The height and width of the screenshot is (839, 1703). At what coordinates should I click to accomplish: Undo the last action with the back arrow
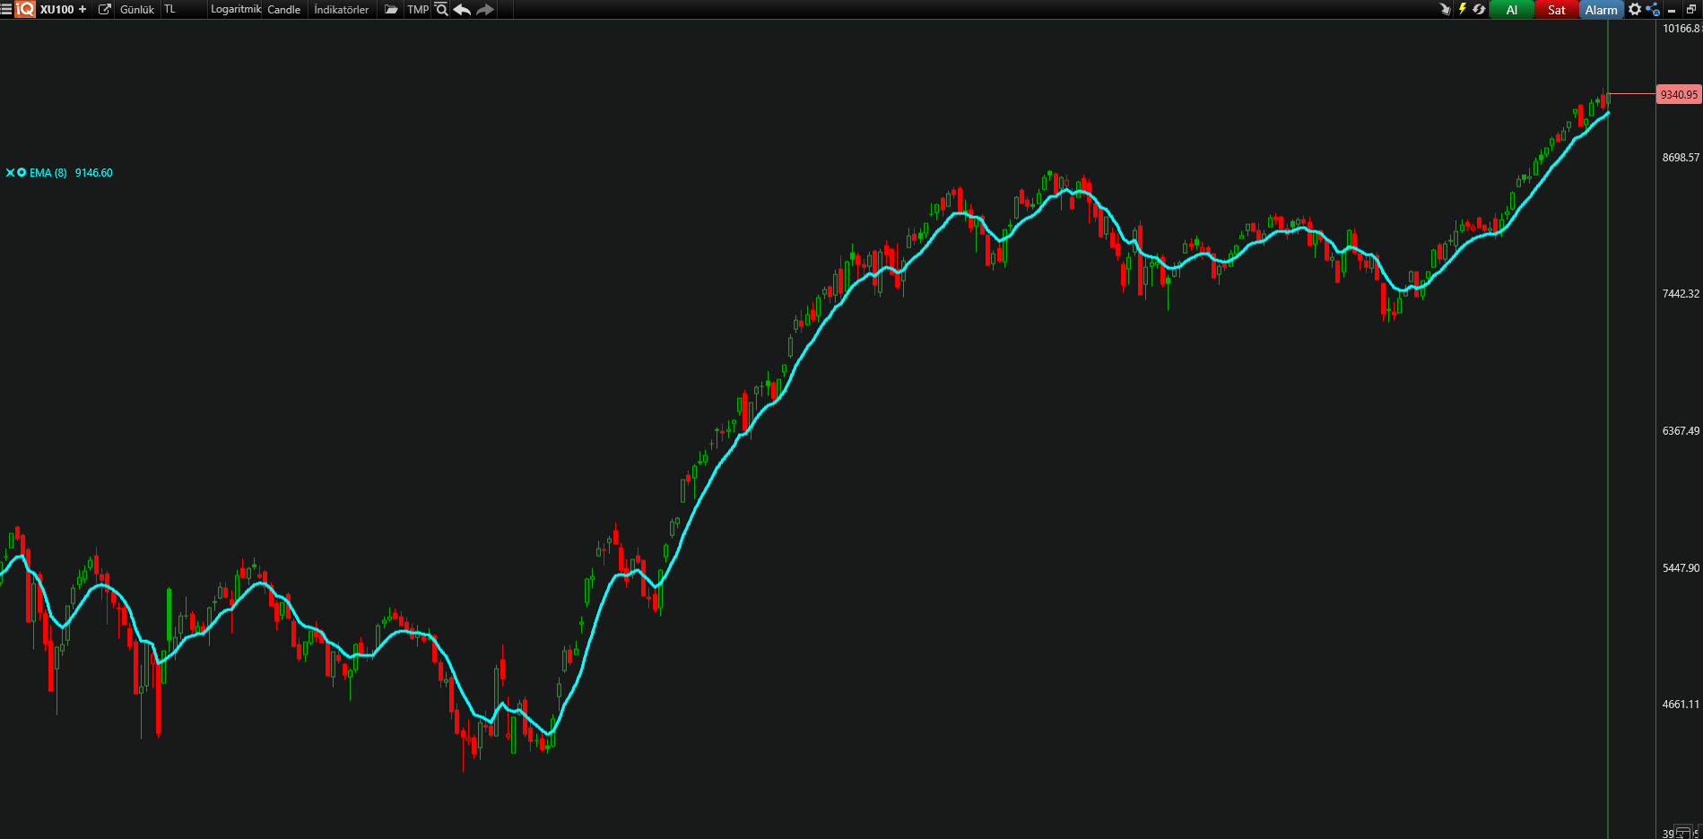(462, 9)
